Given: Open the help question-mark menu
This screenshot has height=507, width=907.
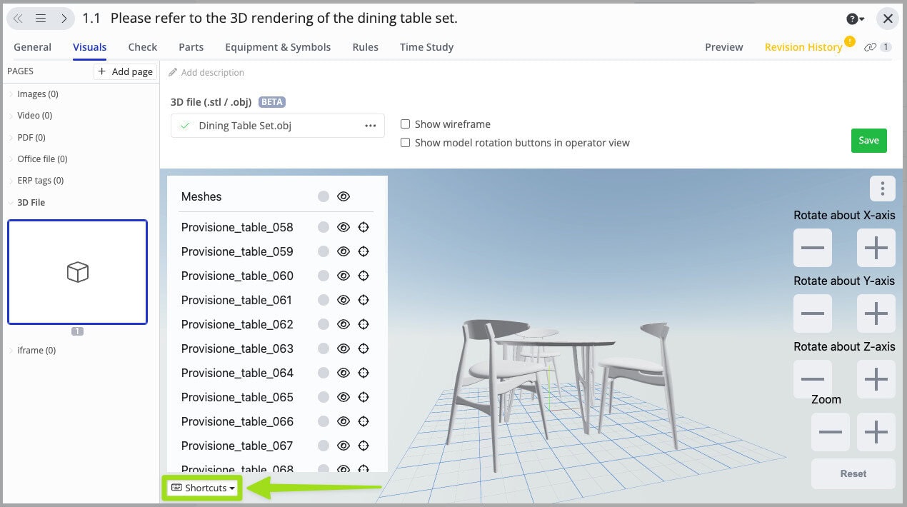Looking at the screenshot, I should (854, 18).
